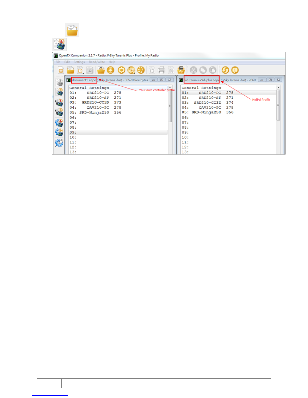
Task: Close the srd-taranis-x9d-plus.eepe child window
Action: pos(278,80)
